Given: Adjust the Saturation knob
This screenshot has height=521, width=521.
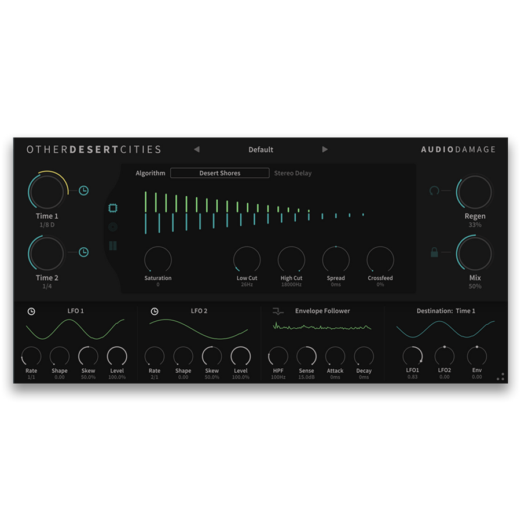Looking at the screenshot, I should point(157,259).
